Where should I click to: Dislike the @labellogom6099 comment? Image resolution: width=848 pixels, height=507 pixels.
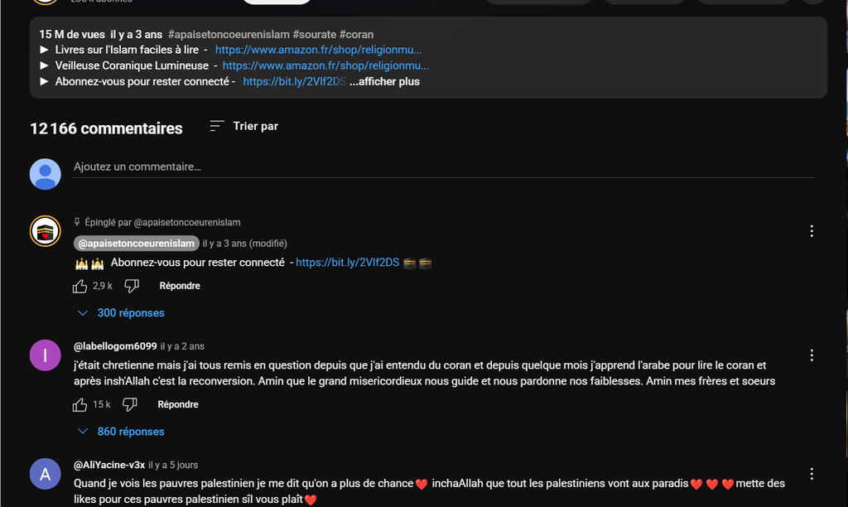[130, 404]
